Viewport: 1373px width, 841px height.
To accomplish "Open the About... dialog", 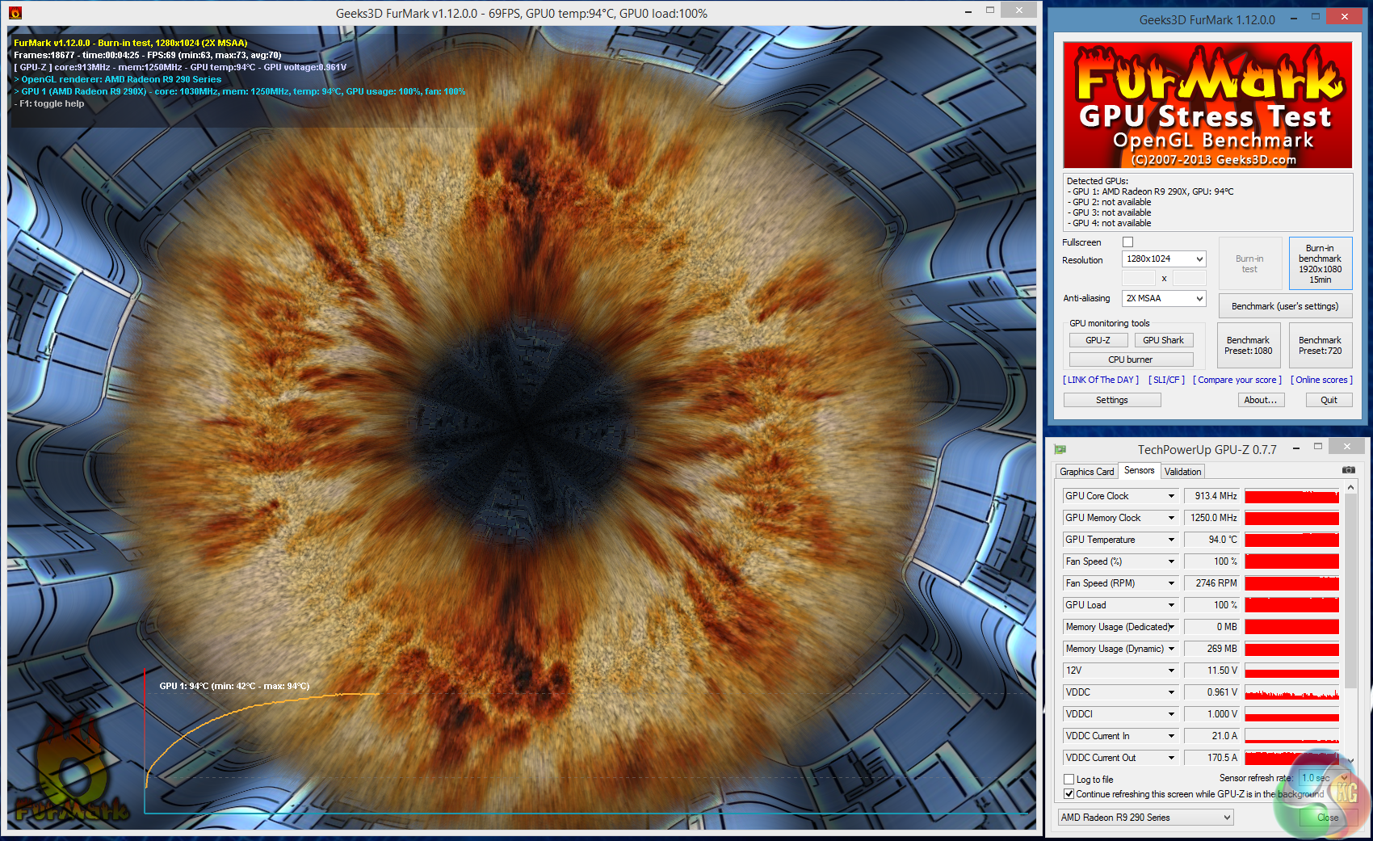I will 1260,400.
